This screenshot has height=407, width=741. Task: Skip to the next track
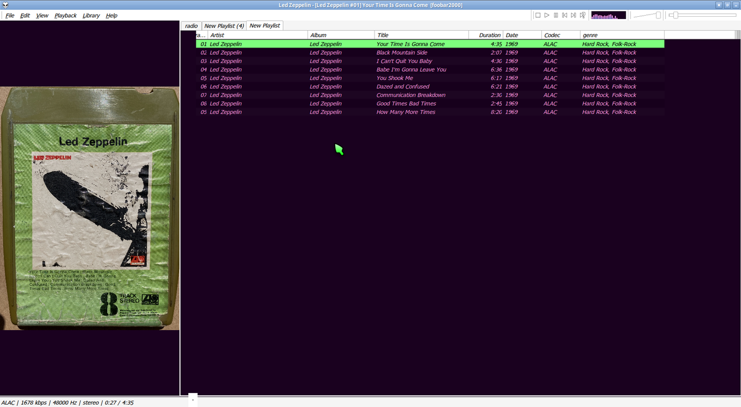click(573, 16)
